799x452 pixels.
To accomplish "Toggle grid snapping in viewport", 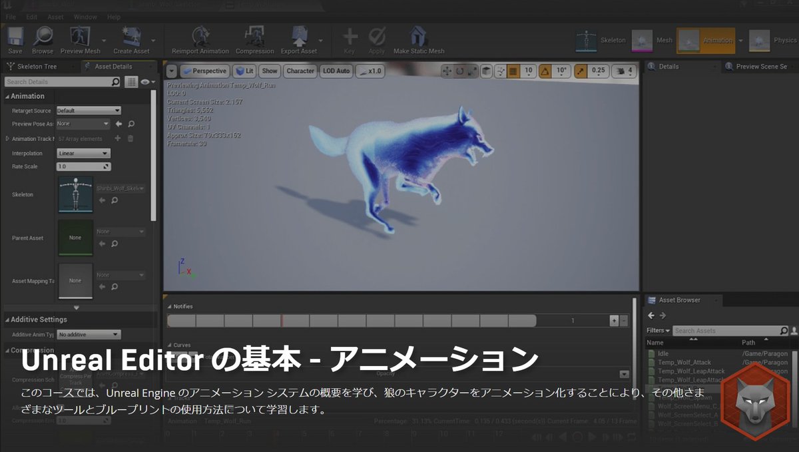I will pyautogui.click(x=513, y=71).
